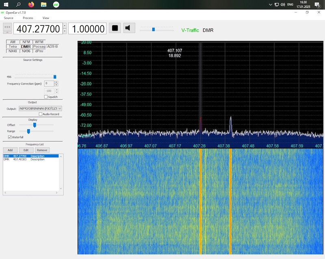
Task: Increase the main frequency with up arrow
Action: click(65, 26)
